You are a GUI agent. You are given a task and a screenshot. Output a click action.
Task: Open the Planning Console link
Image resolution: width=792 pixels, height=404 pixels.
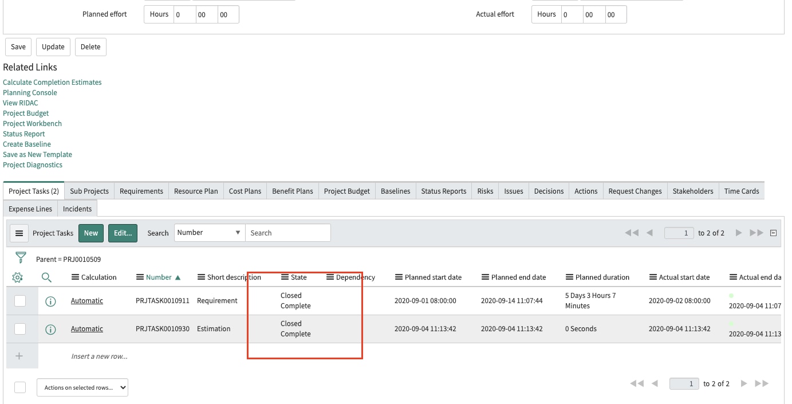click(30, 93)
